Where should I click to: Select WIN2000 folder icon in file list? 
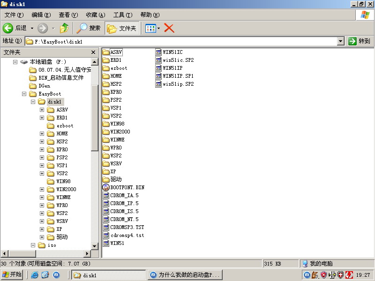pos(106,132)
